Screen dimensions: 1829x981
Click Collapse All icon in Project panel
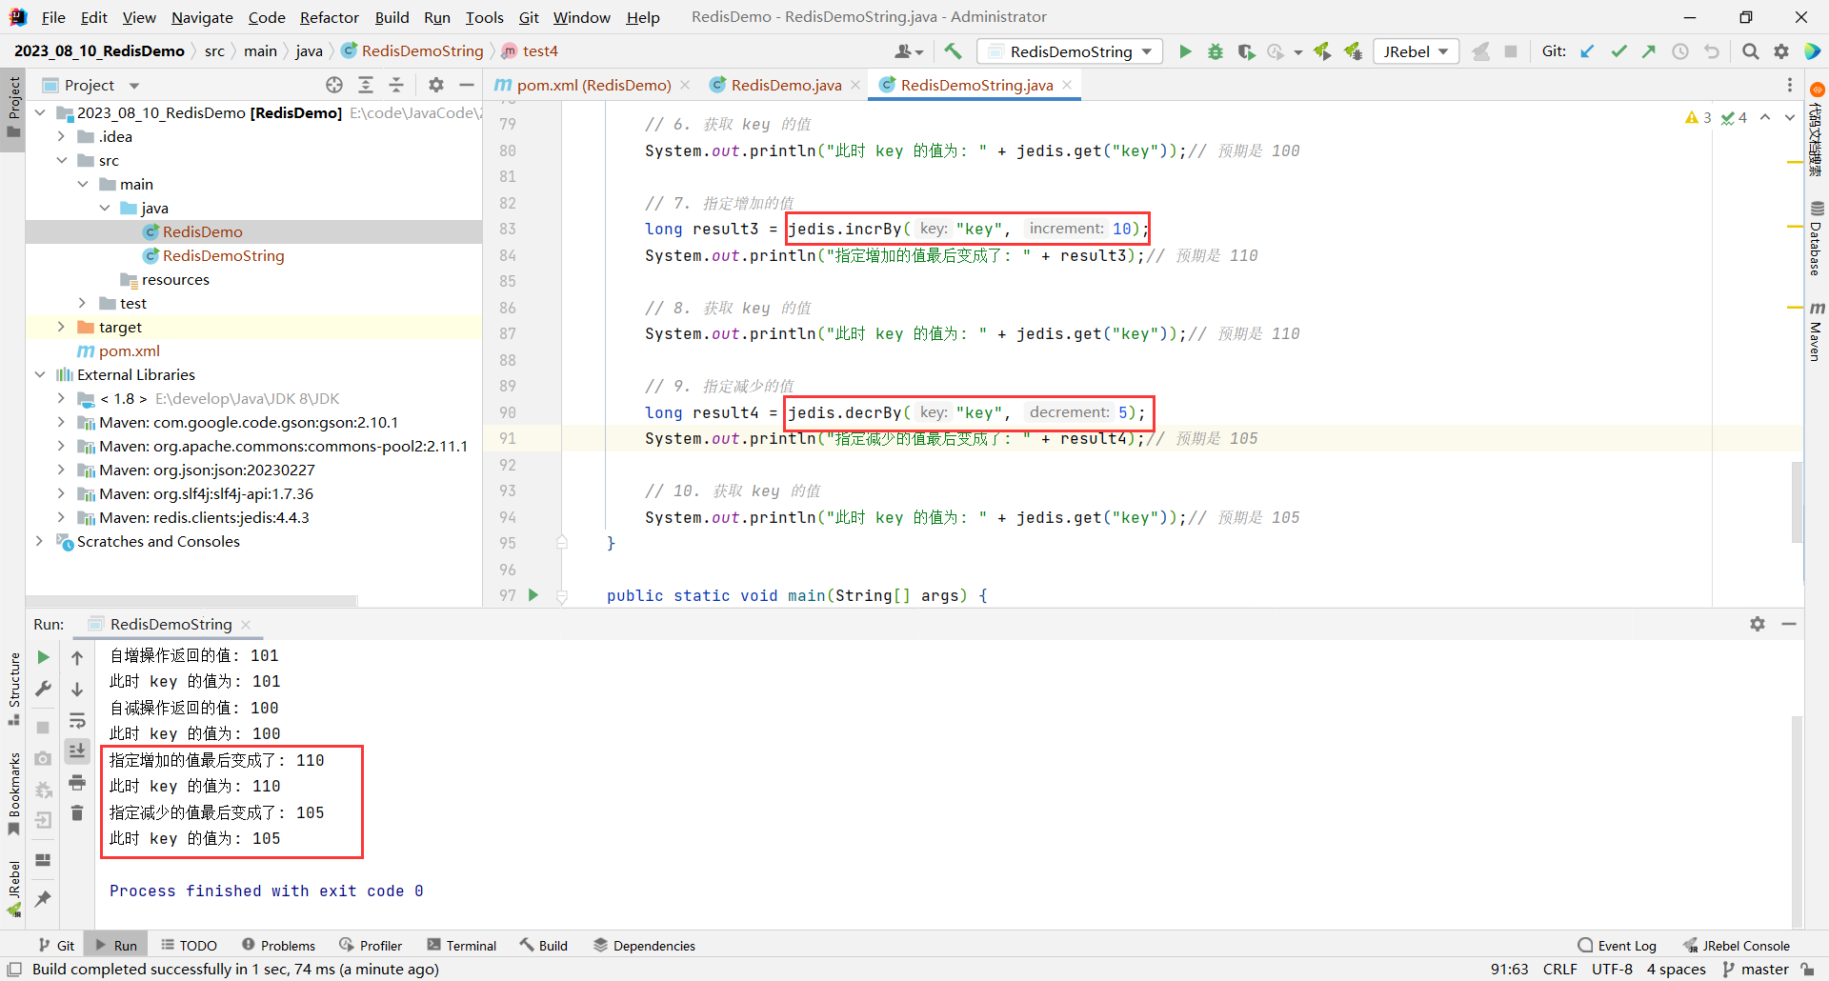tap(396, 85)
